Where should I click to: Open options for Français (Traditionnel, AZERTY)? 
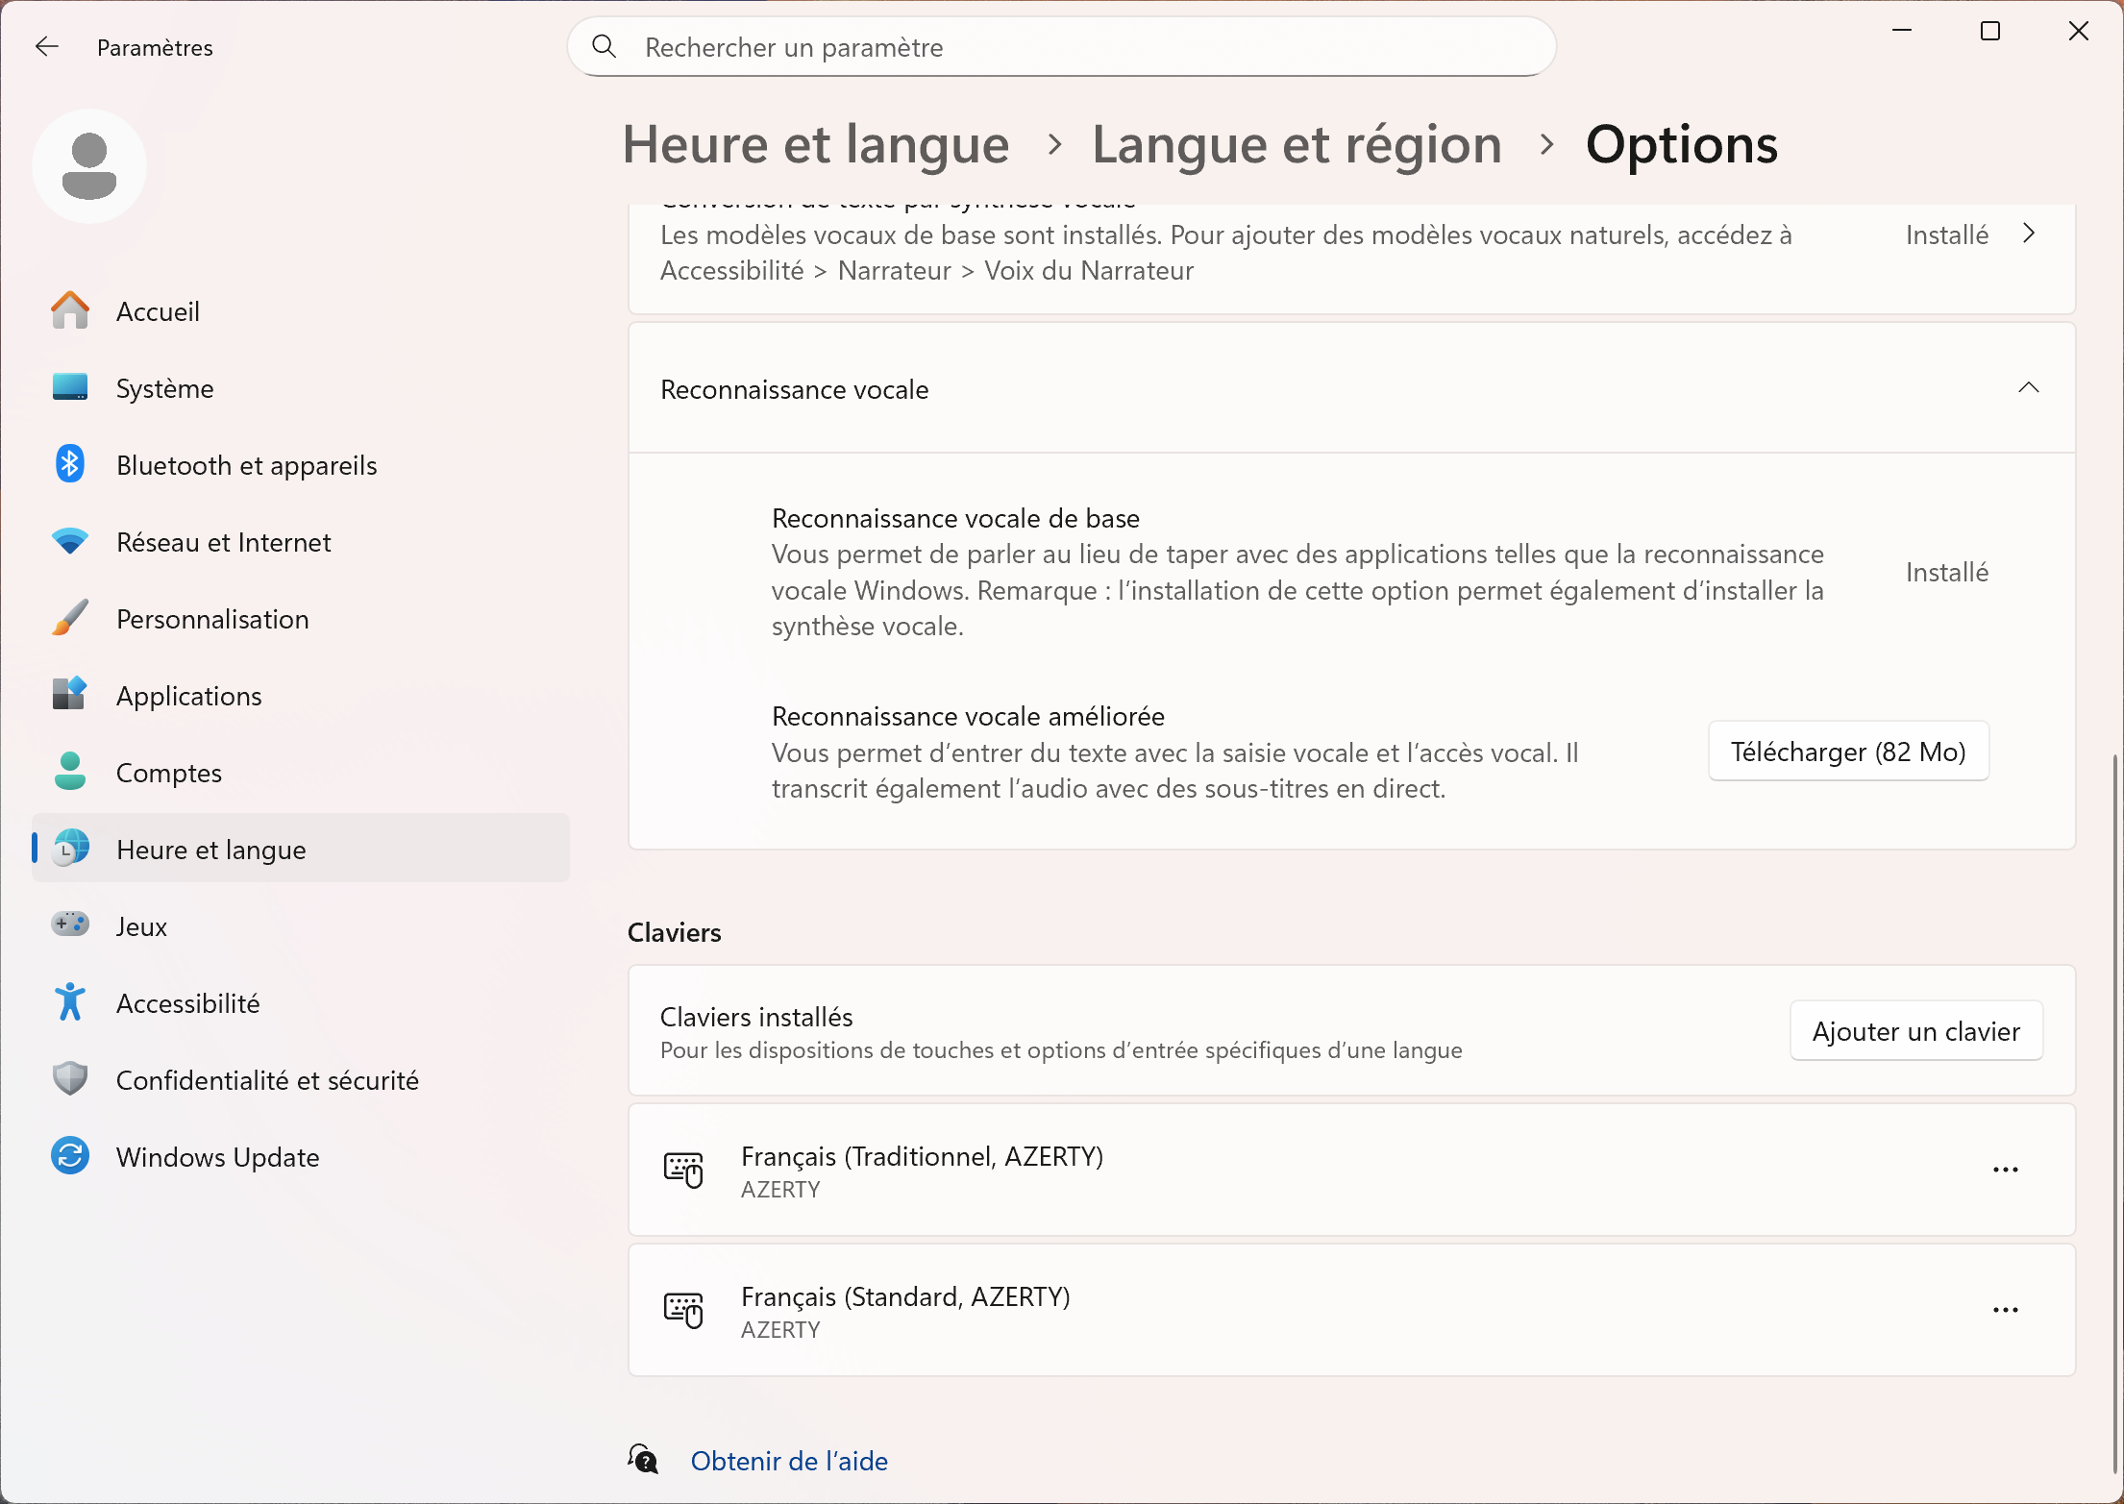pyautogui.click(x=2005, y=1170)
